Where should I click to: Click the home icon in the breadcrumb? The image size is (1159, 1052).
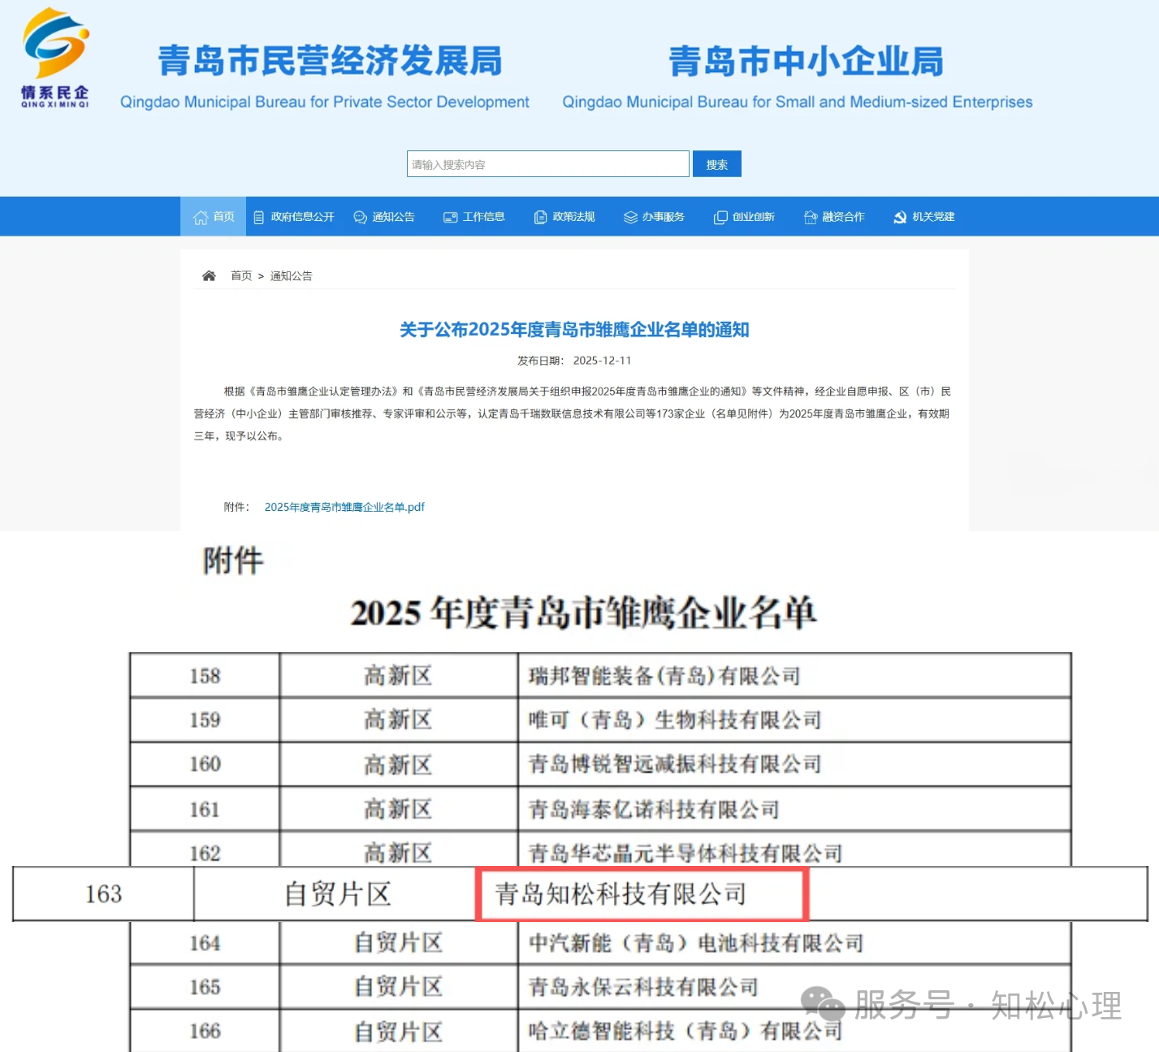point(209,275)
